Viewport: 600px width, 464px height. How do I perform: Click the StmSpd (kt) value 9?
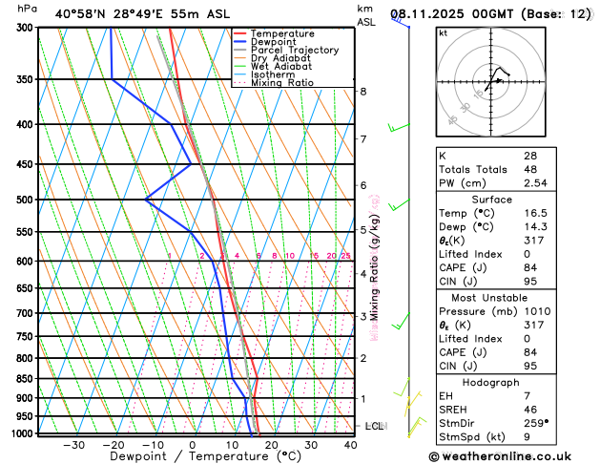coord(527,437)
